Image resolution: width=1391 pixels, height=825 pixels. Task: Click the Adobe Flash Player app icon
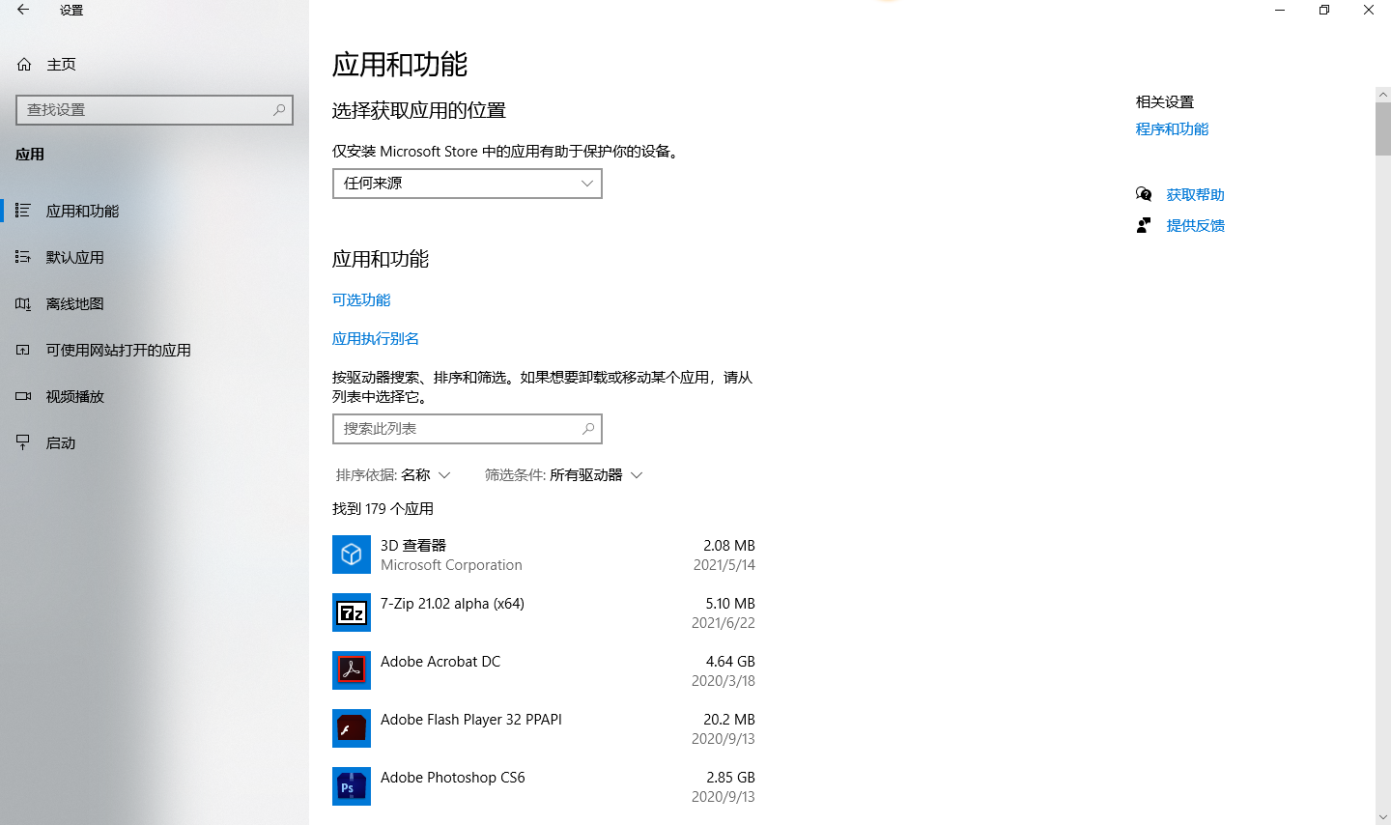[x=352, y=728]
